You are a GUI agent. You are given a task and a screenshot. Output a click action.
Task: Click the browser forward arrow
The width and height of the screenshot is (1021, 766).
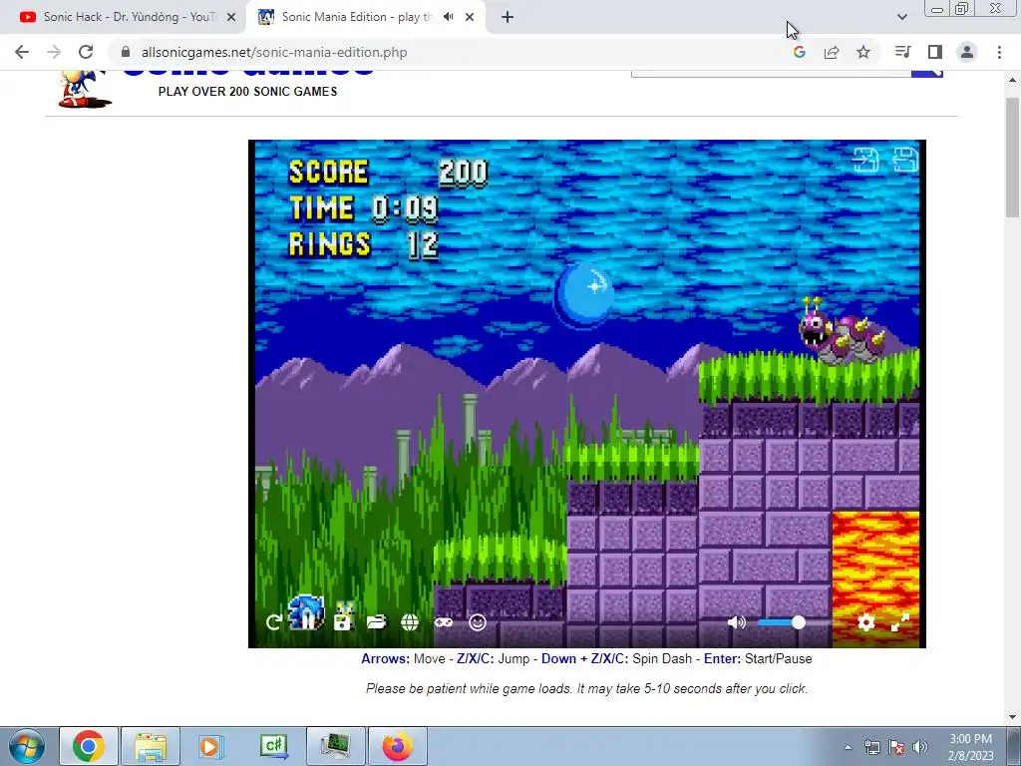54,52
